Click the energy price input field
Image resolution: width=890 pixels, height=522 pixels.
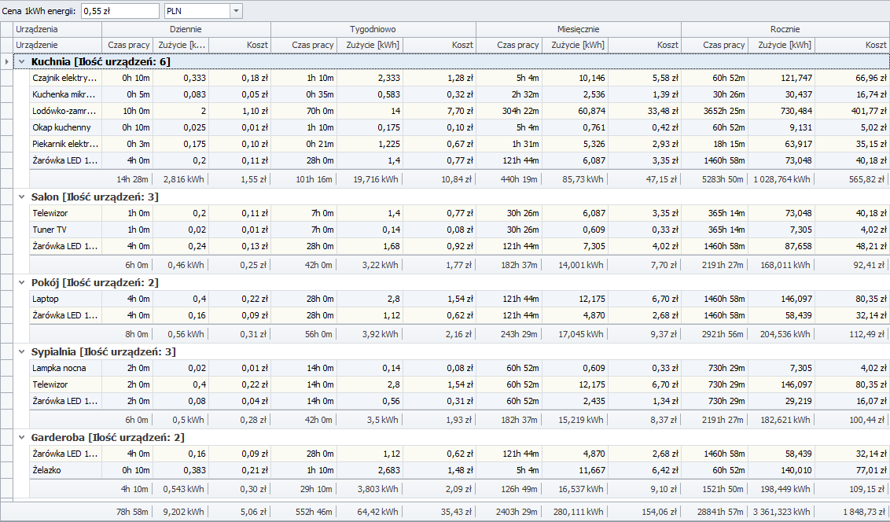pyautogui.click(x=120, y=11)
